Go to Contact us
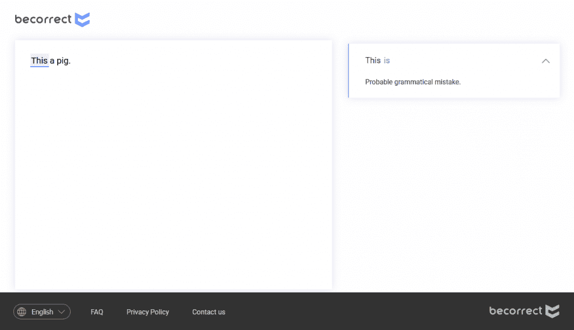 (x=209, y=312)
